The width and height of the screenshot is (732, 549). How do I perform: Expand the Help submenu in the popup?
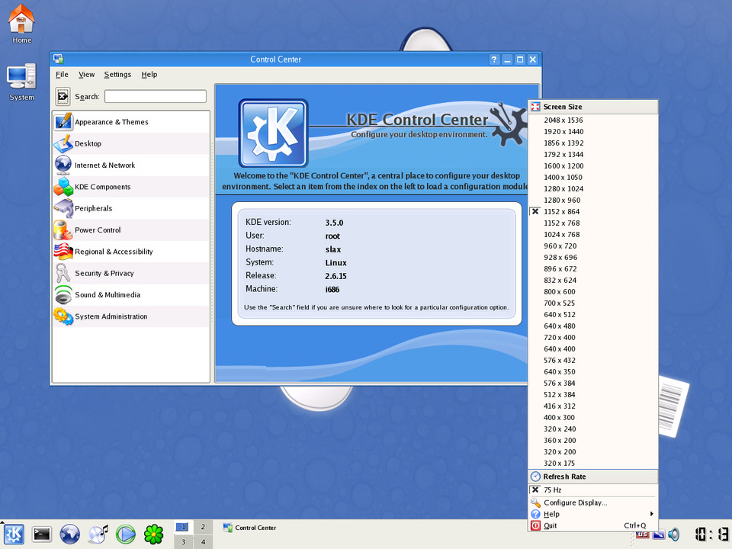593,514
